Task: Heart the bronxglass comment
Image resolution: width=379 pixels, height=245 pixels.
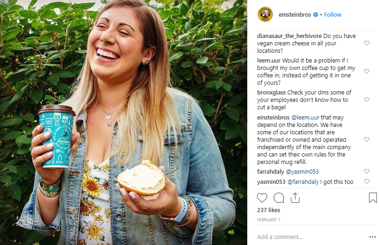Action: (366, 100)
